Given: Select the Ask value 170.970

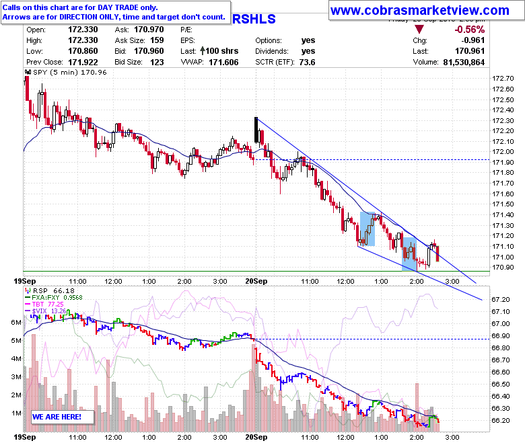Looking at the screenshot, I should tap(149, 30).
